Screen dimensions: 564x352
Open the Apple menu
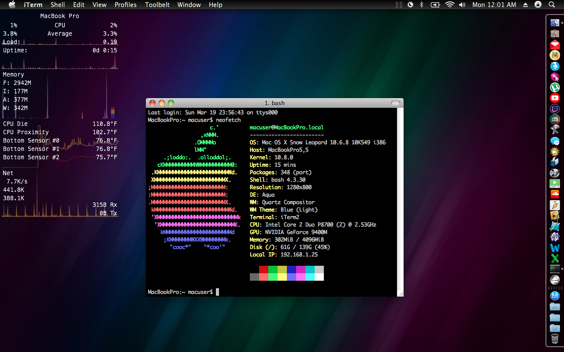click(x=12, y=4)
